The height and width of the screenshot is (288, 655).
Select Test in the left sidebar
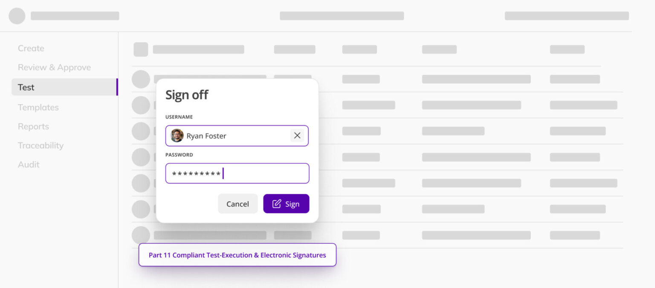[x=26, y=87]
